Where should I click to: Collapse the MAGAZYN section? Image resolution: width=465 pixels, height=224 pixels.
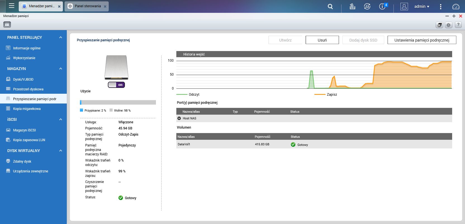point(61,69)
